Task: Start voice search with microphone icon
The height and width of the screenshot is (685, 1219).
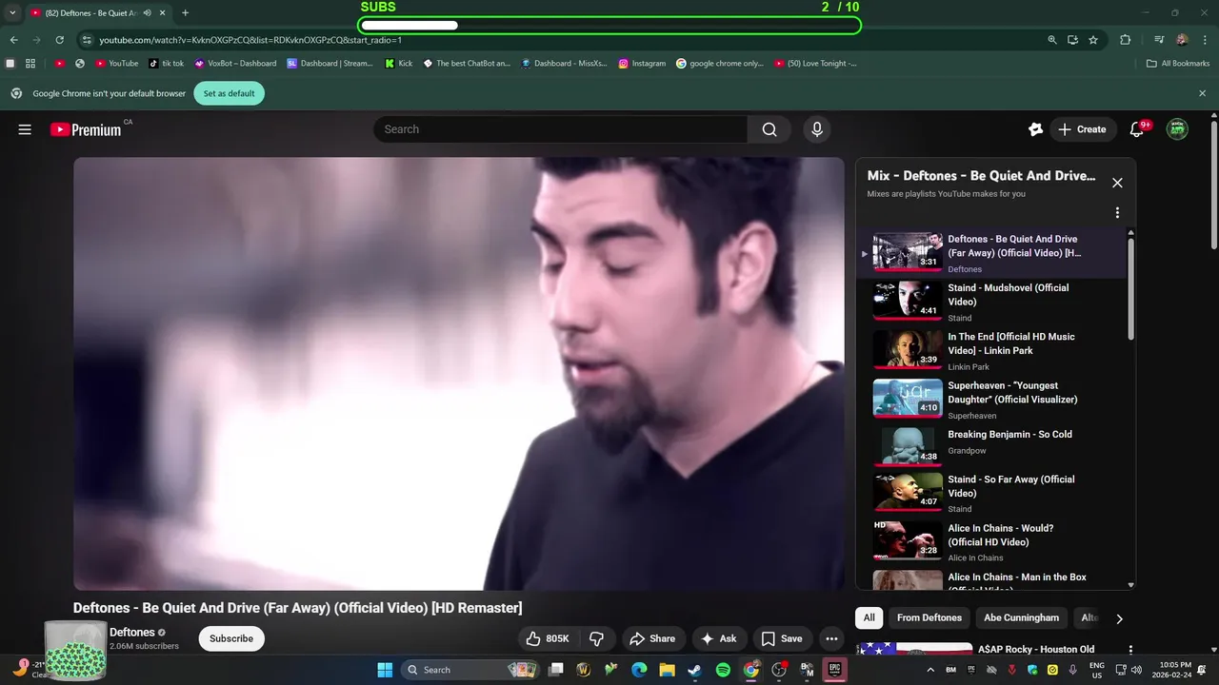Action: [816, 129]
